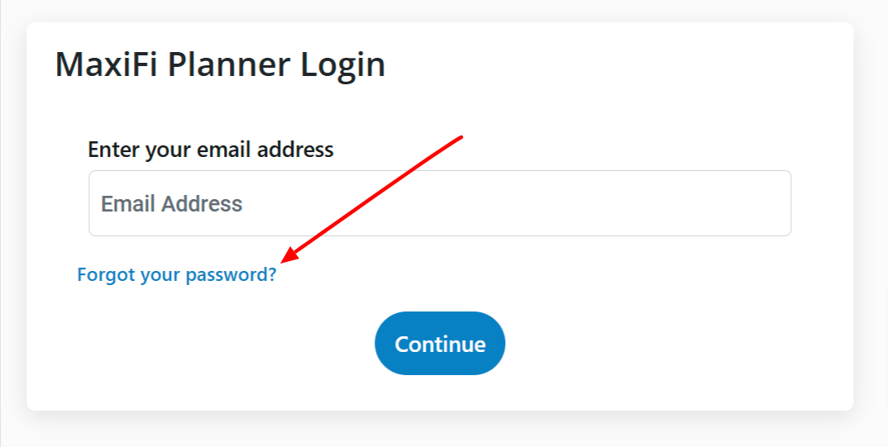Click the blue Continue button
The image size is (888, 447).
click(440, 344)
